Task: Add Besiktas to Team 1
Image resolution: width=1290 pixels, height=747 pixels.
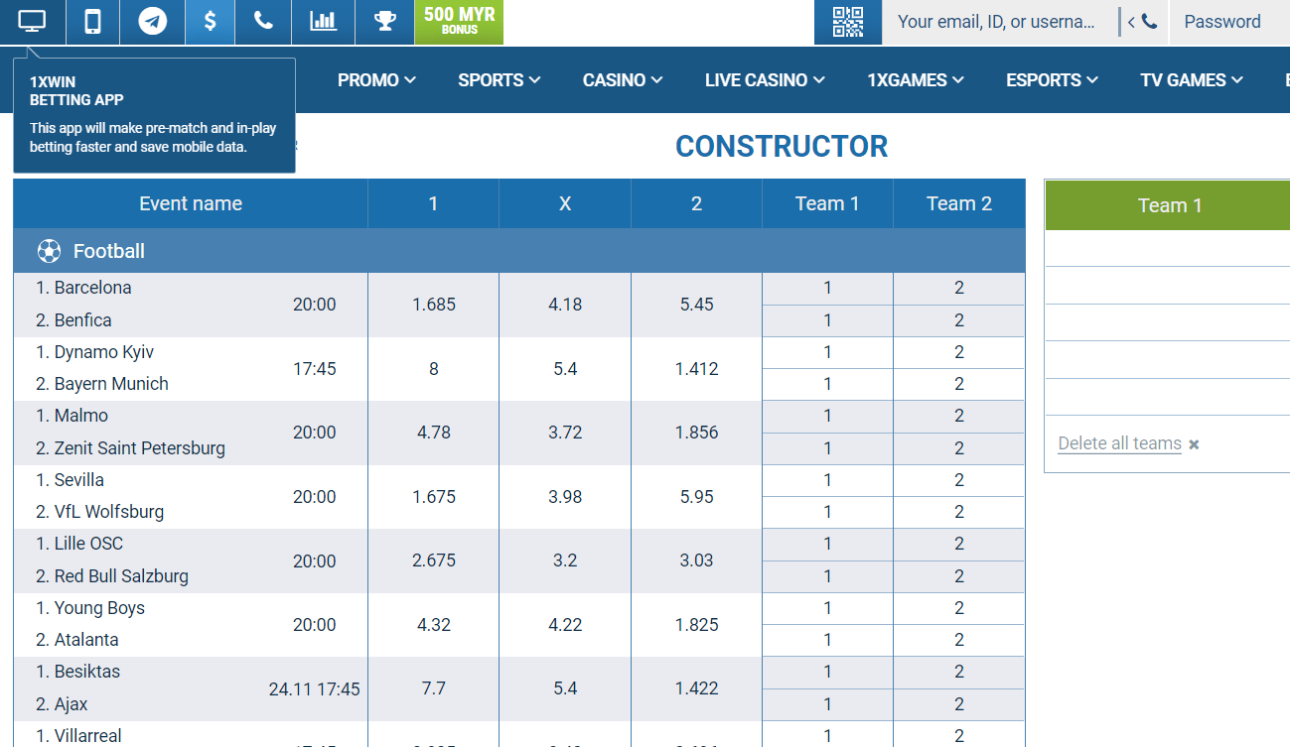Action: (x=827, y=672)
